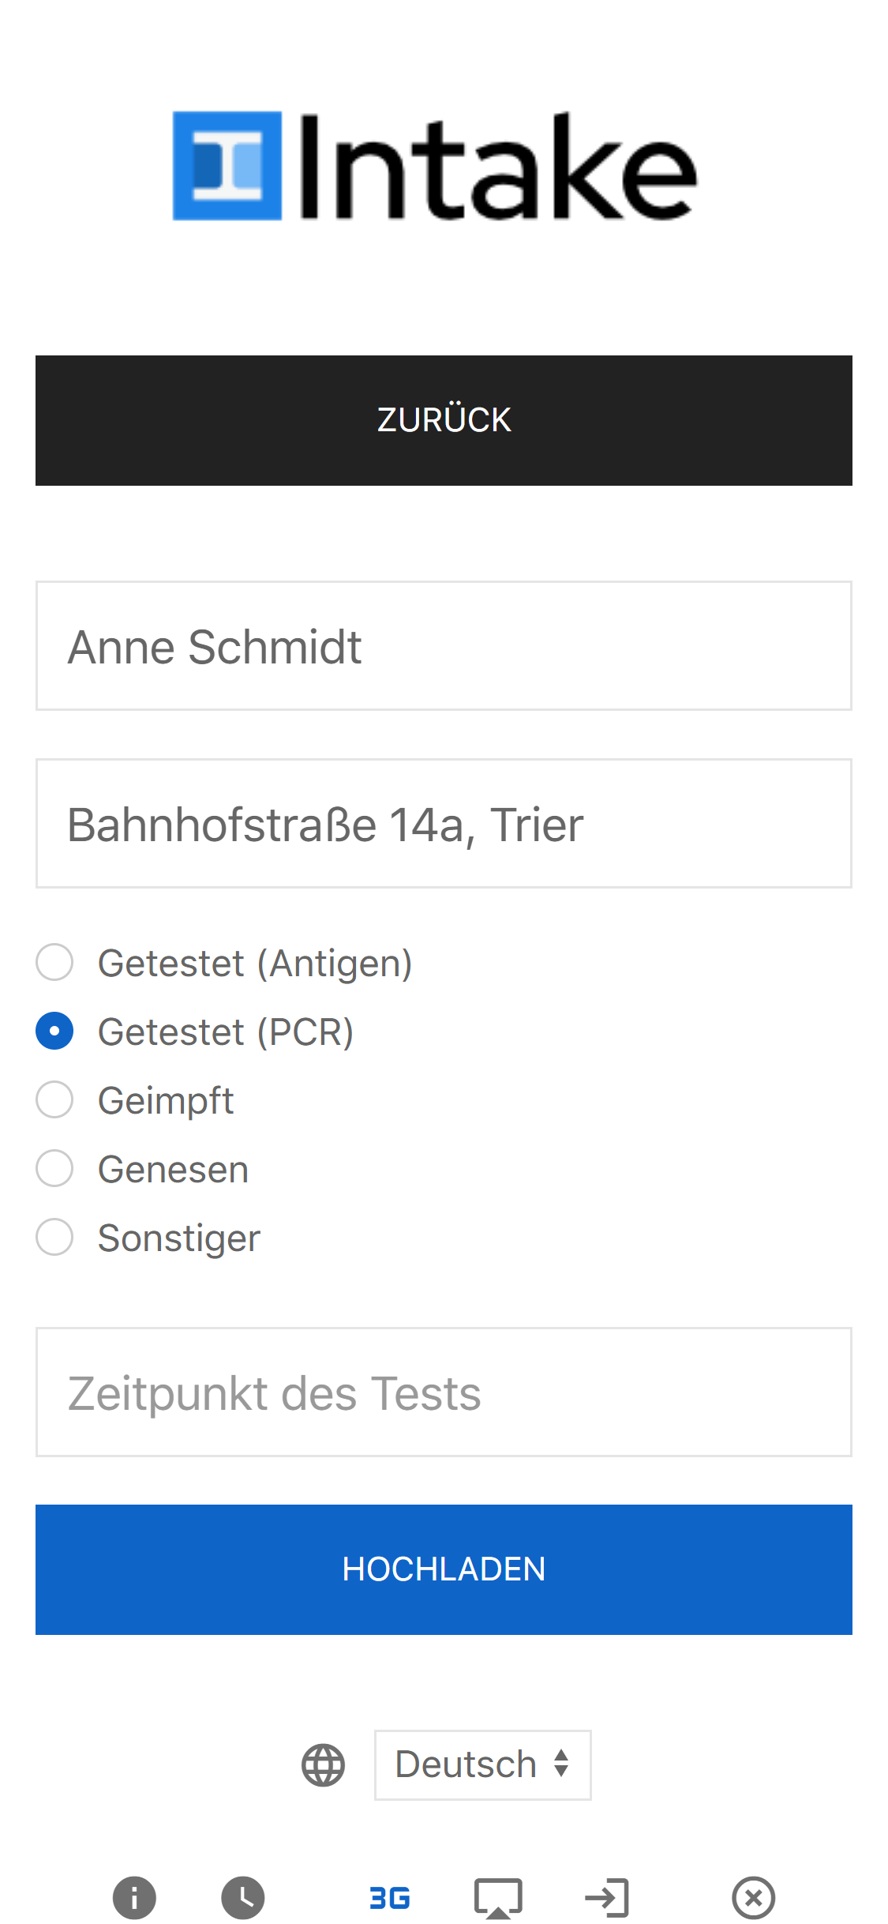The image size is (888, 1924).
Task: Click the Bahnhofstraße 14a address field
Action: pyautogui.click(x=444, y=824)
